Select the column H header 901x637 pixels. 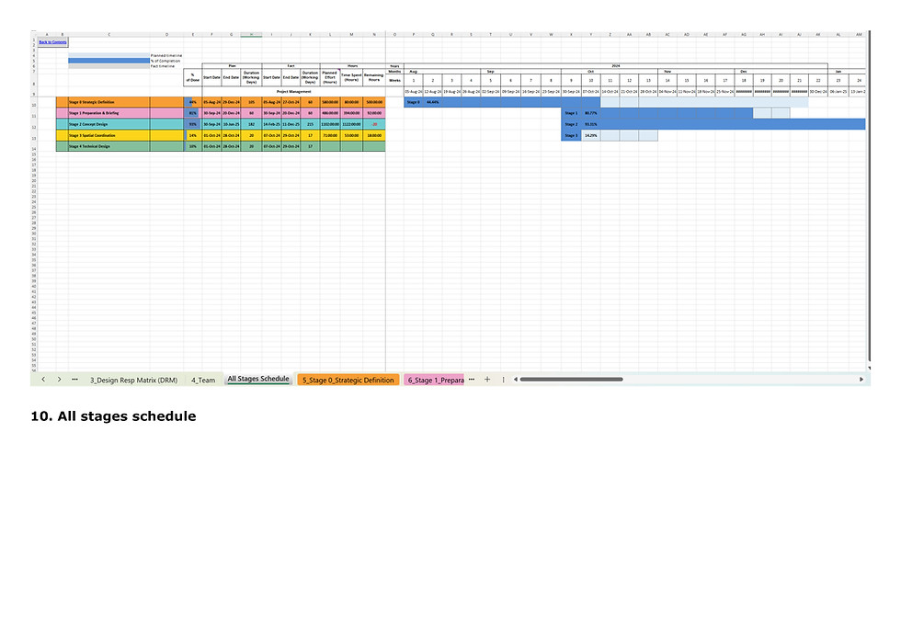tap(251, 34)
